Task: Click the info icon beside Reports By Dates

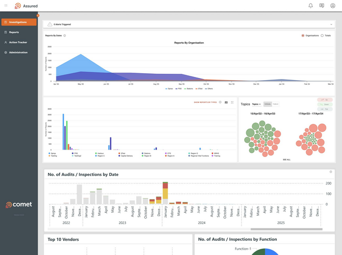Action: 65,36
